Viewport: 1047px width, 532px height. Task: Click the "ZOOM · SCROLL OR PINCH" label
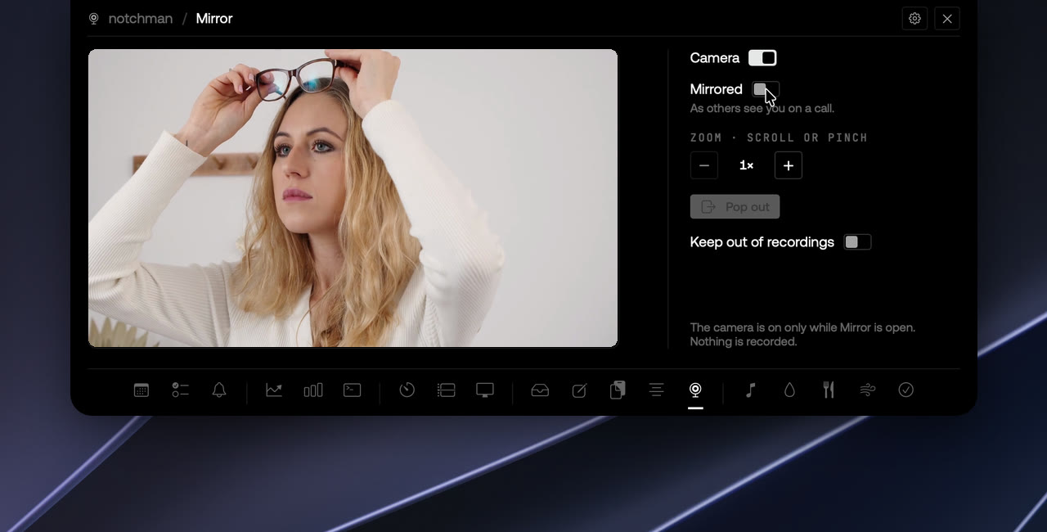[x=779, y=138]
